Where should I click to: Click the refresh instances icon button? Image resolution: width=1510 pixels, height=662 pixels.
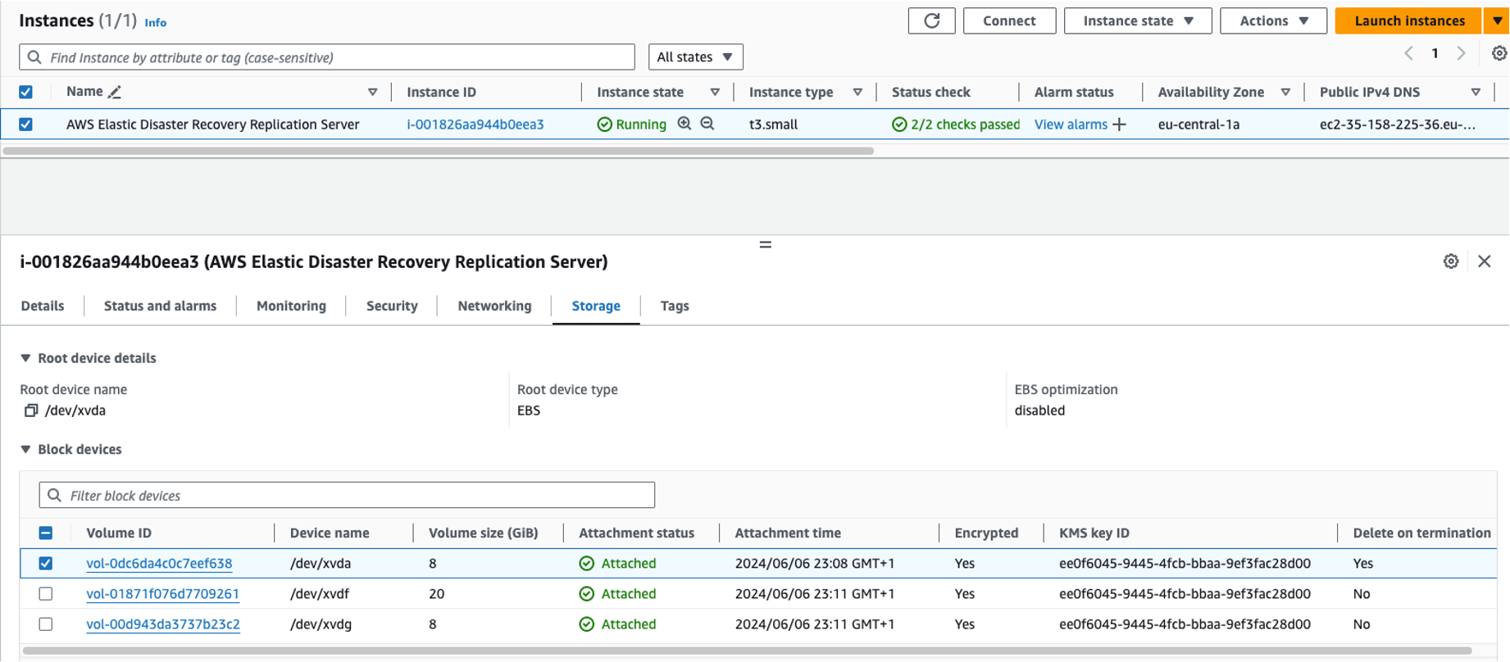(931, 21)
